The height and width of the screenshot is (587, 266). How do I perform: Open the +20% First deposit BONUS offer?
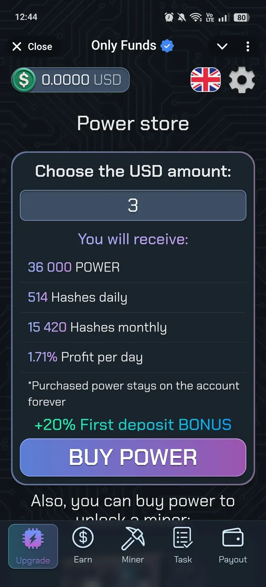point(133,424)
